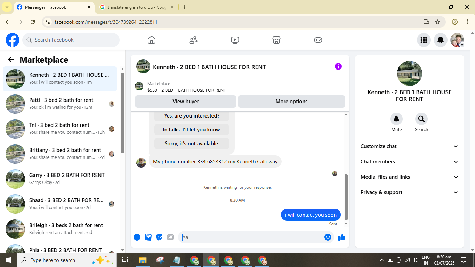Bookmark this page with the star icon

point(437,22)
